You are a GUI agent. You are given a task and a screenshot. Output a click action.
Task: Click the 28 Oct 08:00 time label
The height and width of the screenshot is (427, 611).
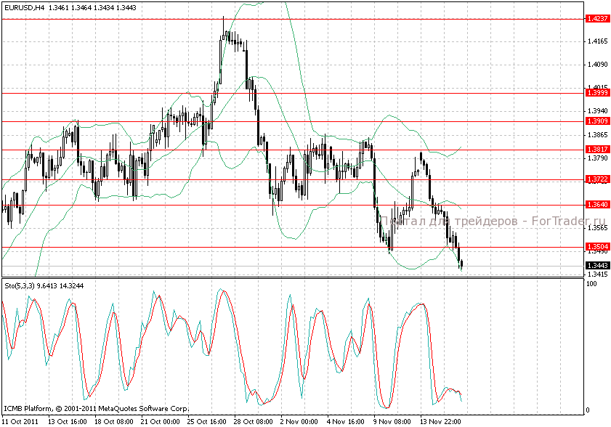coord(253,421)
